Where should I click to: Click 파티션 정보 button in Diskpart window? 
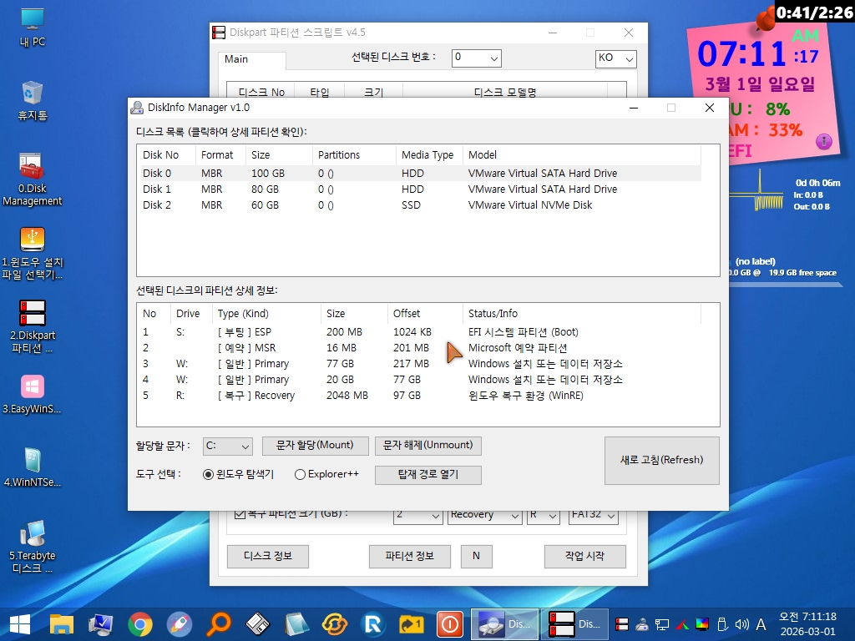pyautogui.click(x=409, y=556)
